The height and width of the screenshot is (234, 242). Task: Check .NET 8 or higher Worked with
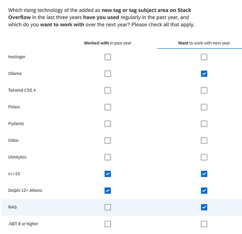(x=107, y=224)
